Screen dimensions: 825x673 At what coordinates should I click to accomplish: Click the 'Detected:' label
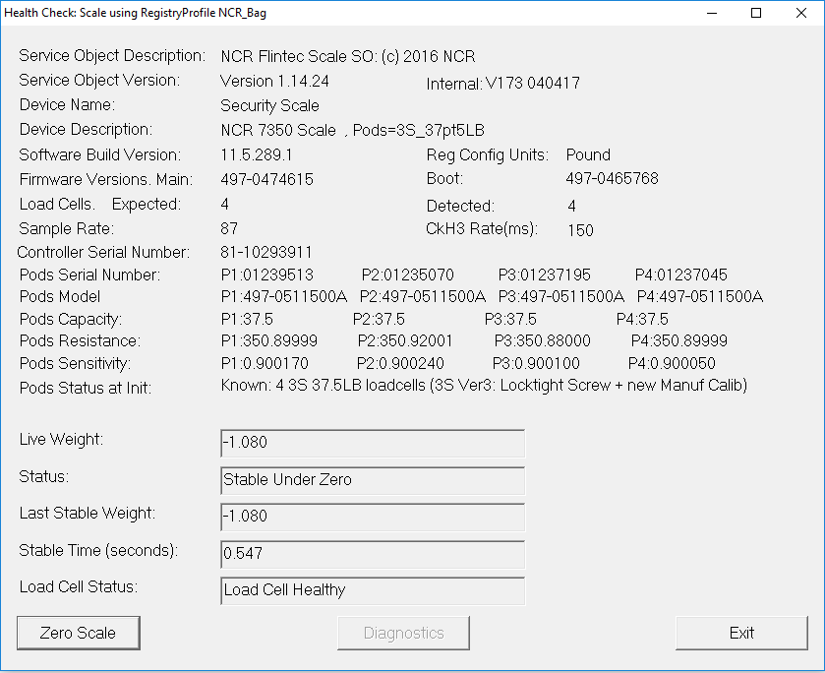click(460, 206)
